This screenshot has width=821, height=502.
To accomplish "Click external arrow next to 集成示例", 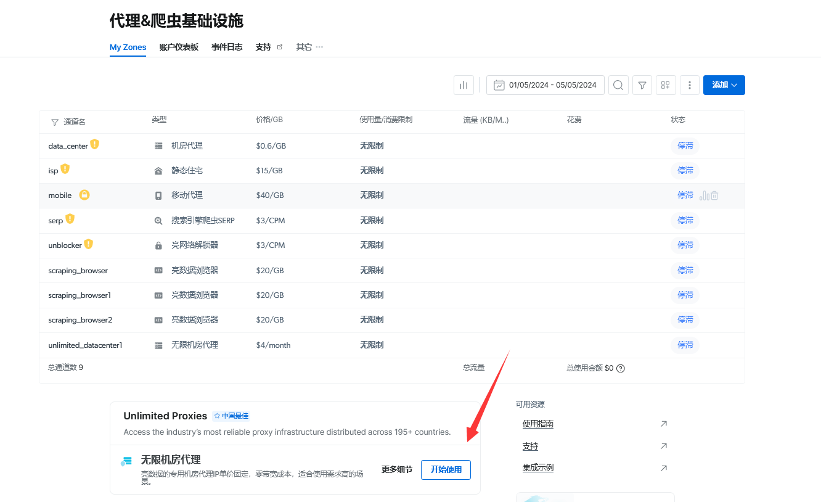I will (x=664, y=468).
